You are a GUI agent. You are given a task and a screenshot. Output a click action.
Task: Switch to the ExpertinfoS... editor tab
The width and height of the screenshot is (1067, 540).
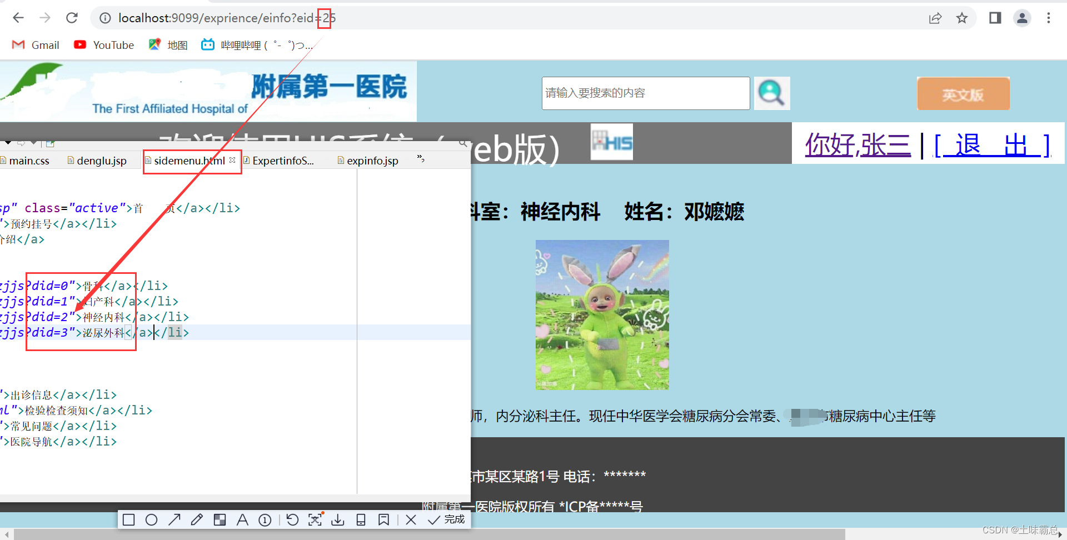point(279,161)
